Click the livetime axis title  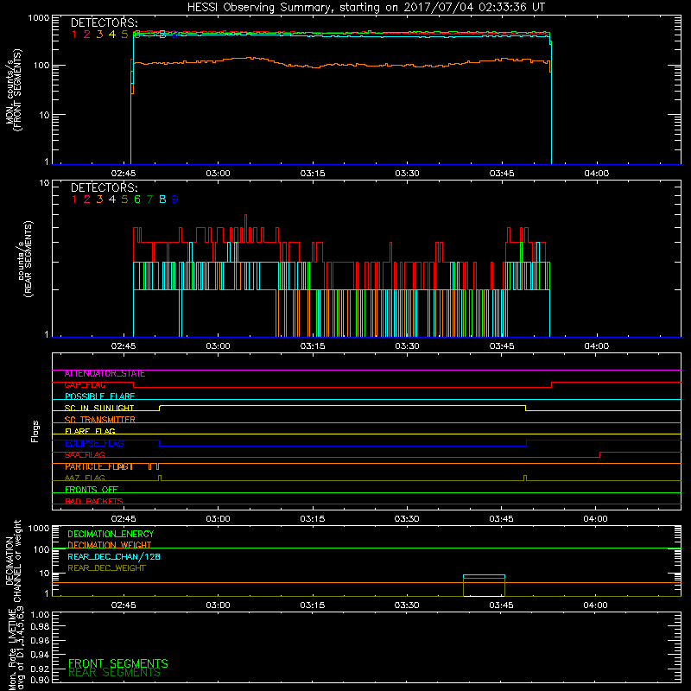click(16, 648)
